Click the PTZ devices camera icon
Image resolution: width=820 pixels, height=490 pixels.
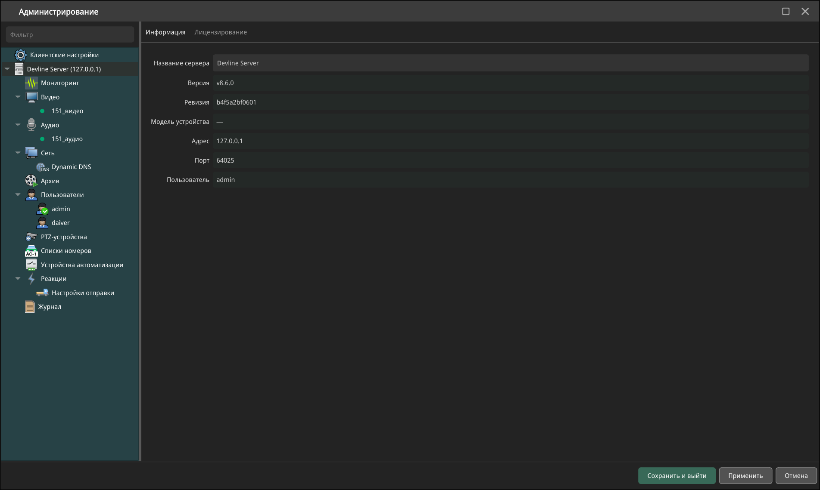(x=31, y=237)
